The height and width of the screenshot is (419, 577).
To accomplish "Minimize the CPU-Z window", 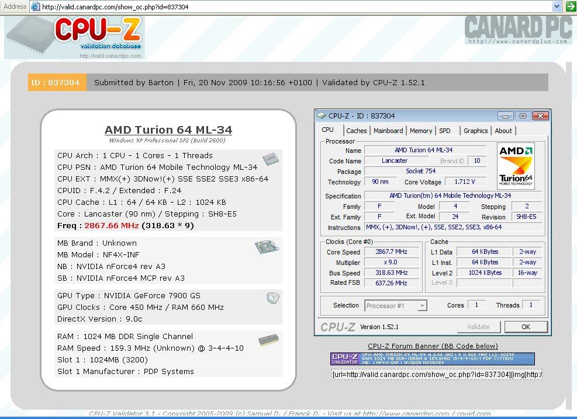I will [x=505, y=116].
